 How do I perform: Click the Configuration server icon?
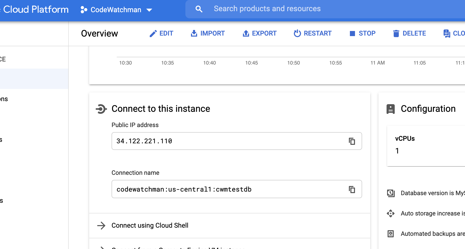point(391,109)
